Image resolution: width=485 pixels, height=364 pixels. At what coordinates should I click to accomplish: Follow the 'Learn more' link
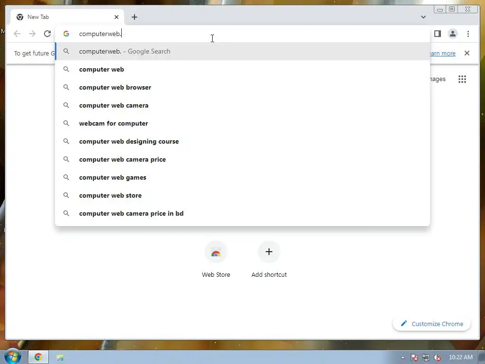click(x=442, y=53)
